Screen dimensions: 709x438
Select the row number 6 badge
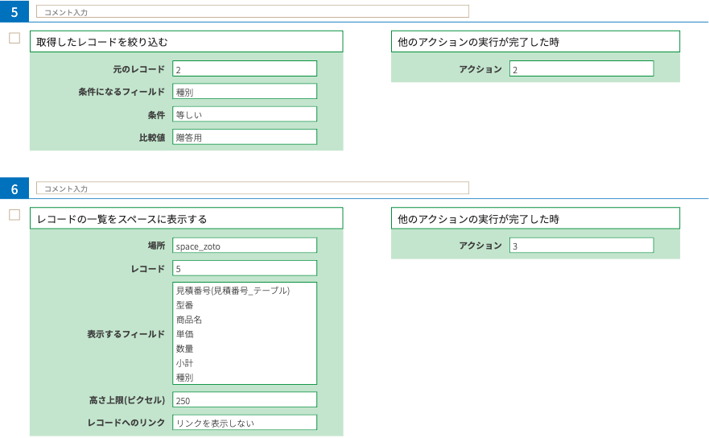pyautogui.click(x=14, y=188)
